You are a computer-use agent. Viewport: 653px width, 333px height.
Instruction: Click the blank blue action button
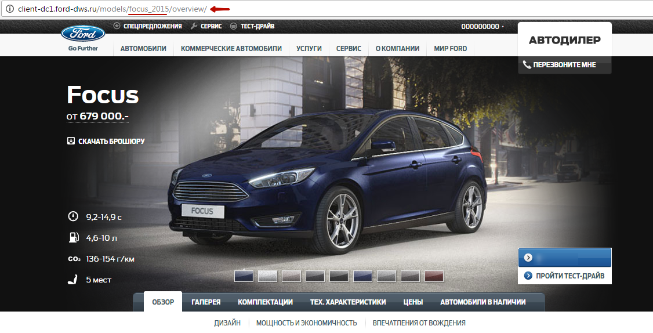565,258
